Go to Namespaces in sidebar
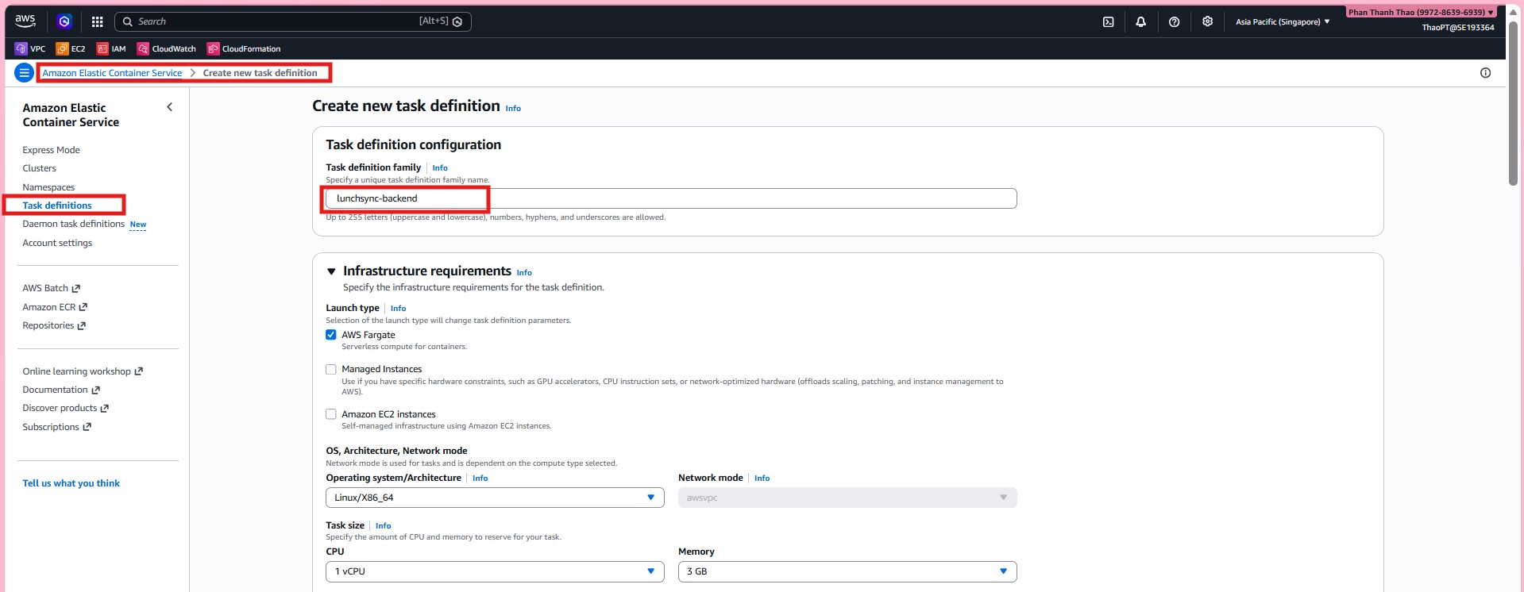 [x=48, y=187]
